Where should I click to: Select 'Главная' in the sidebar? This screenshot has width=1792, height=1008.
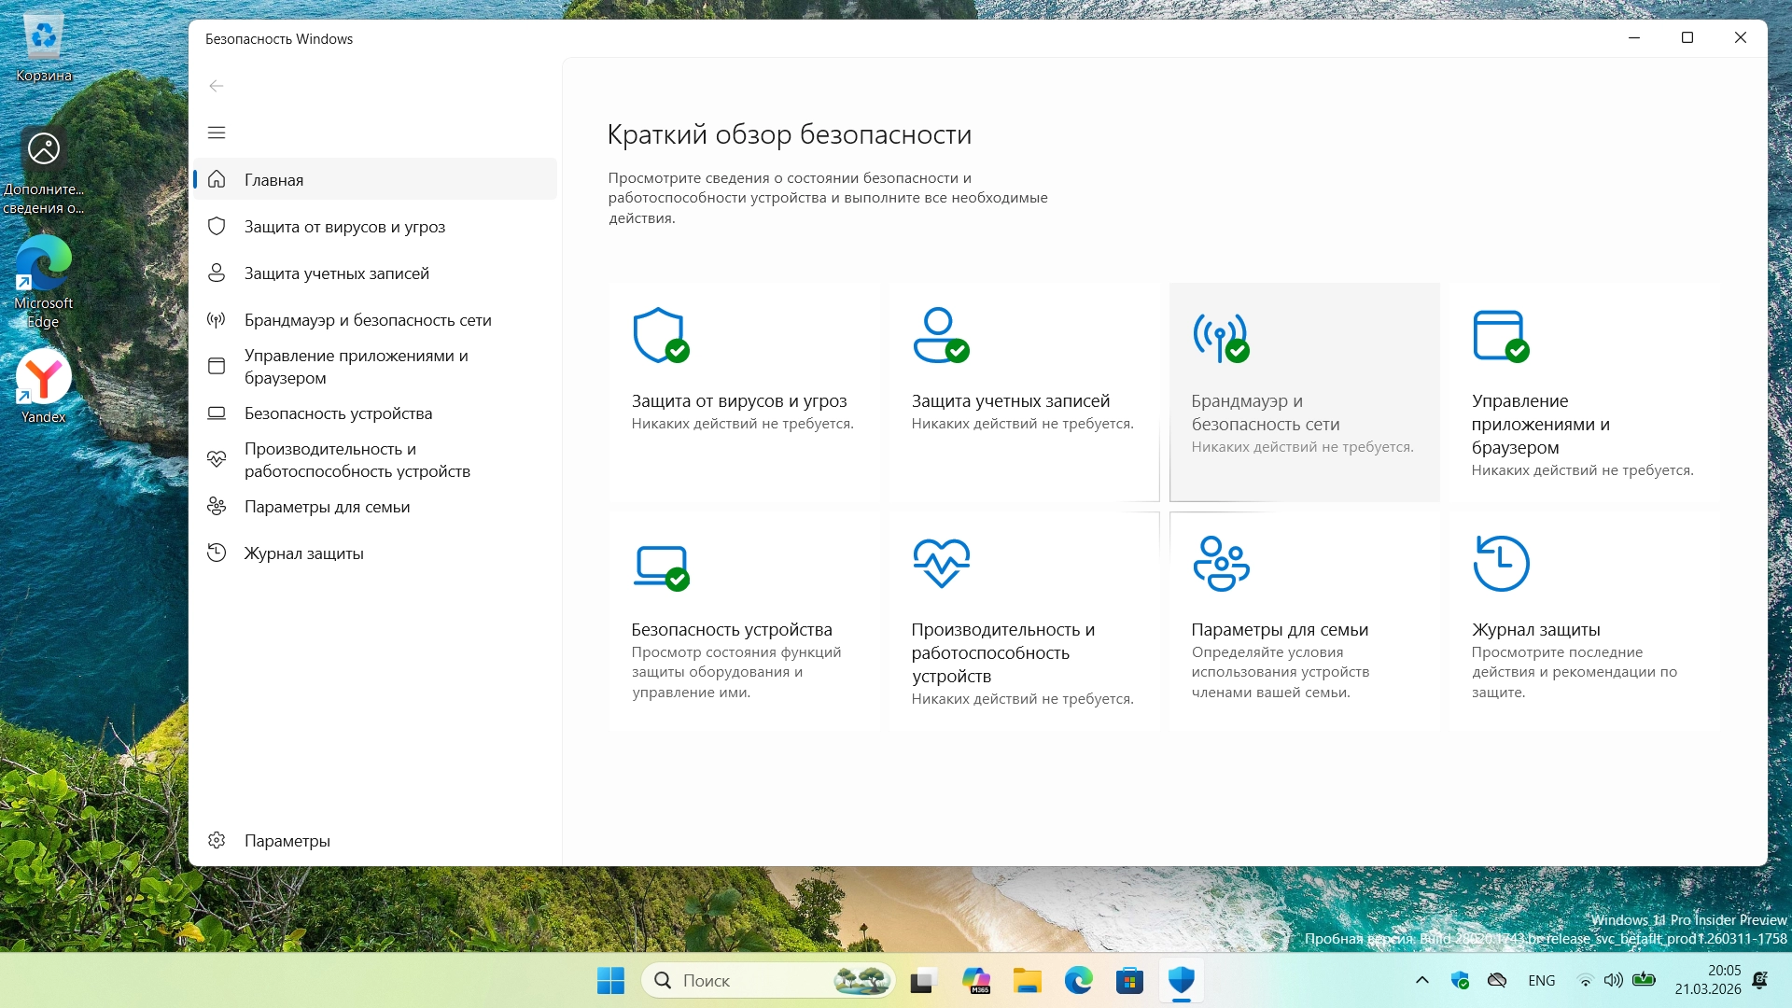274,179
